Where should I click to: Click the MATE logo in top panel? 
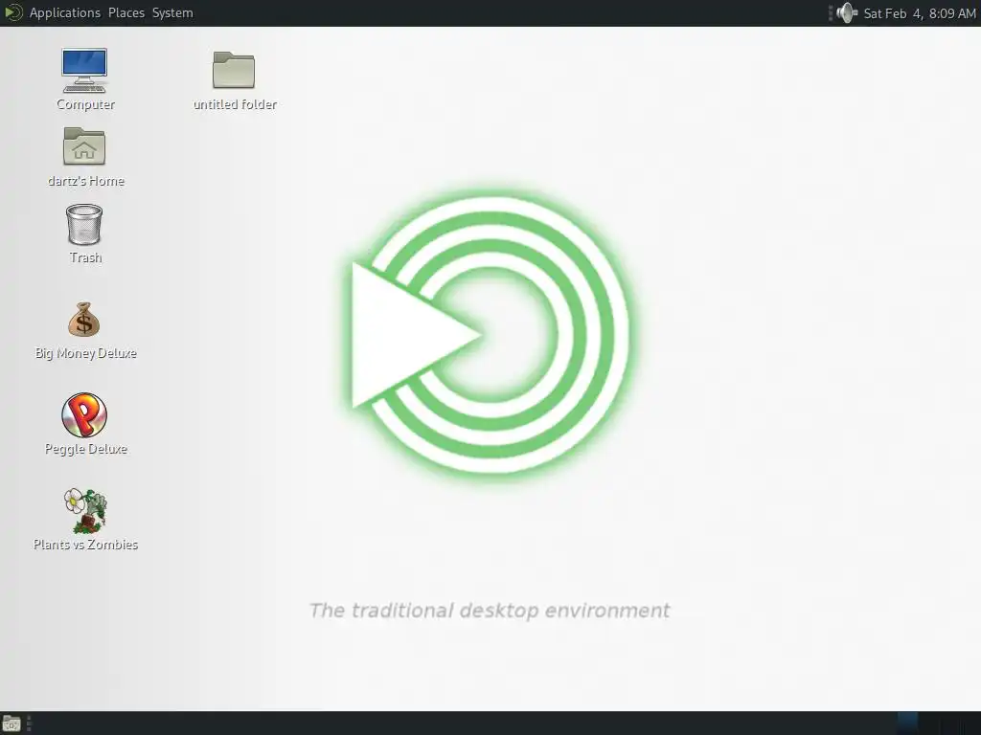[x=13, y=12]
